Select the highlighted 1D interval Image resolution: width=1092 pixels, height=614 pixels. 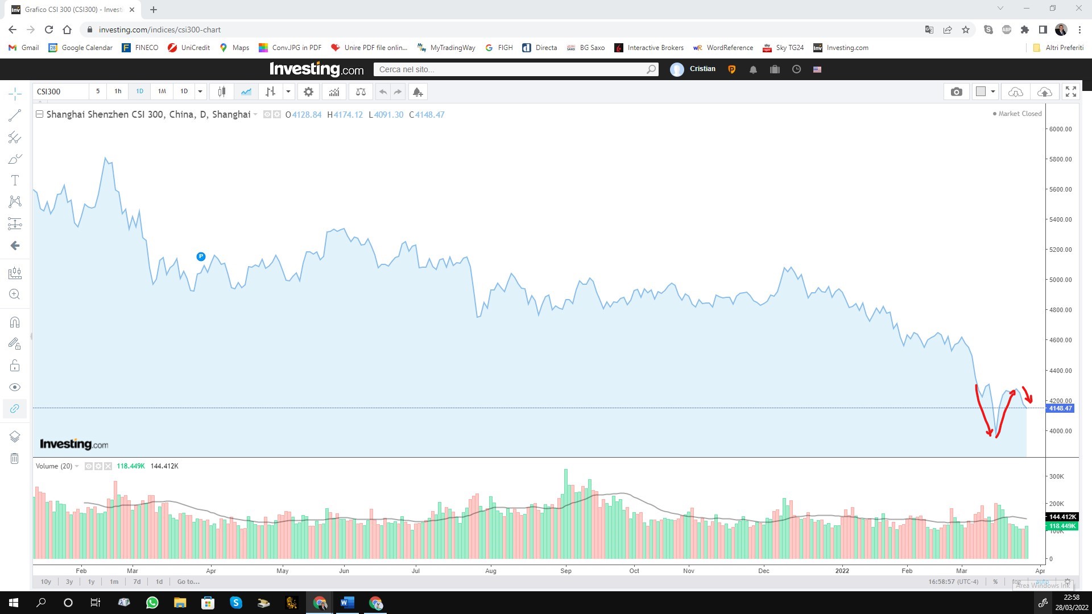pyautogui.click(x=140, y=92)
